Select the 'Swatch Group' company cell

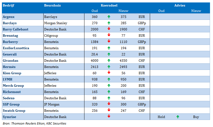23,110
